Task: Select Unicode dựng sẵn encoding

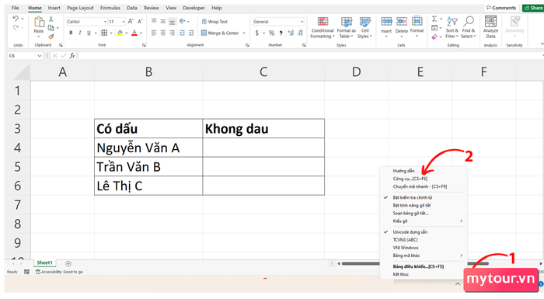Action: point(410,231)
